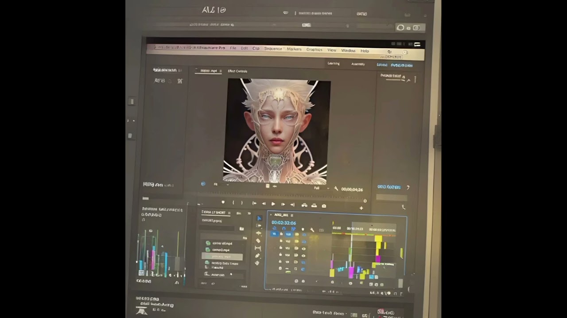567x318 pixels.
Task: Click the Lift button in monitor
Action: [x=304, y=205]
